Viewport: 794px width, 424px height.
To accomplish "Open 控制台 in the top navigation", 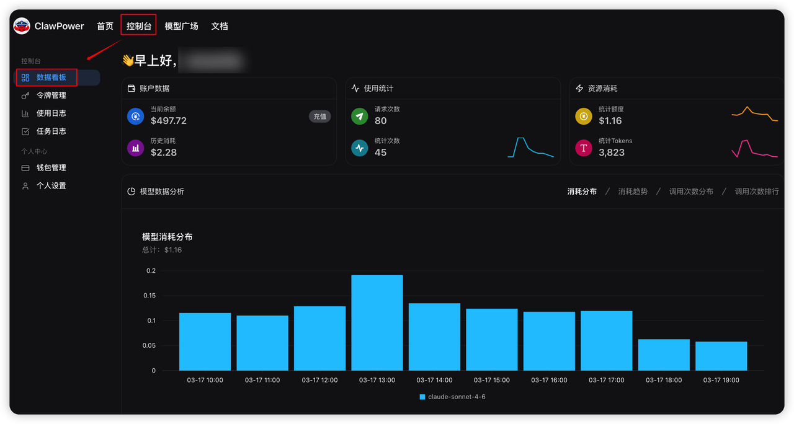I will point(138,26).
